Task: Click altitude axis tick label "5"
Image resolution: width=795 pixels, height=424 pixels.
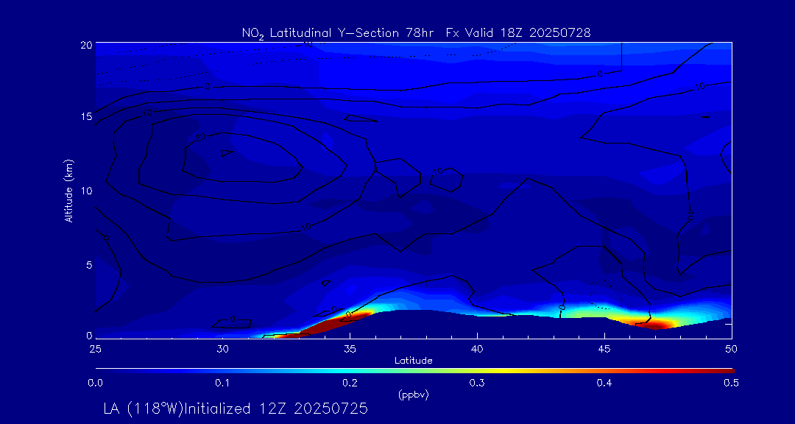Action: pos(89,265)
